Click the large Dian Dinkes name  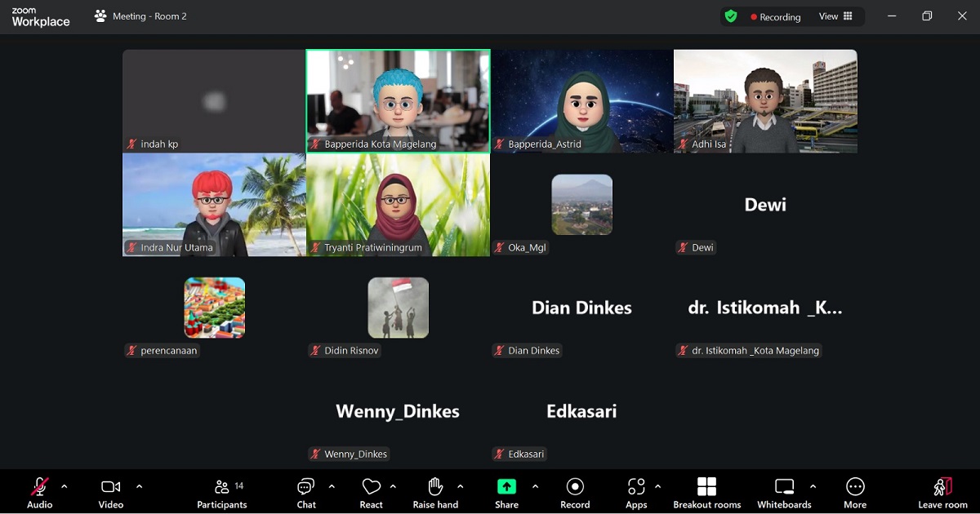point(581,308)
